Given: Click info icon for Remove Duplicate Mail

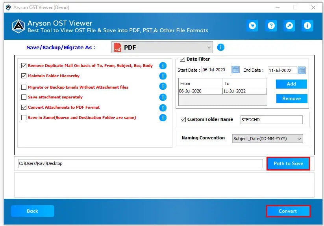Looking at the screenshot, I should [x=163, y=66].
